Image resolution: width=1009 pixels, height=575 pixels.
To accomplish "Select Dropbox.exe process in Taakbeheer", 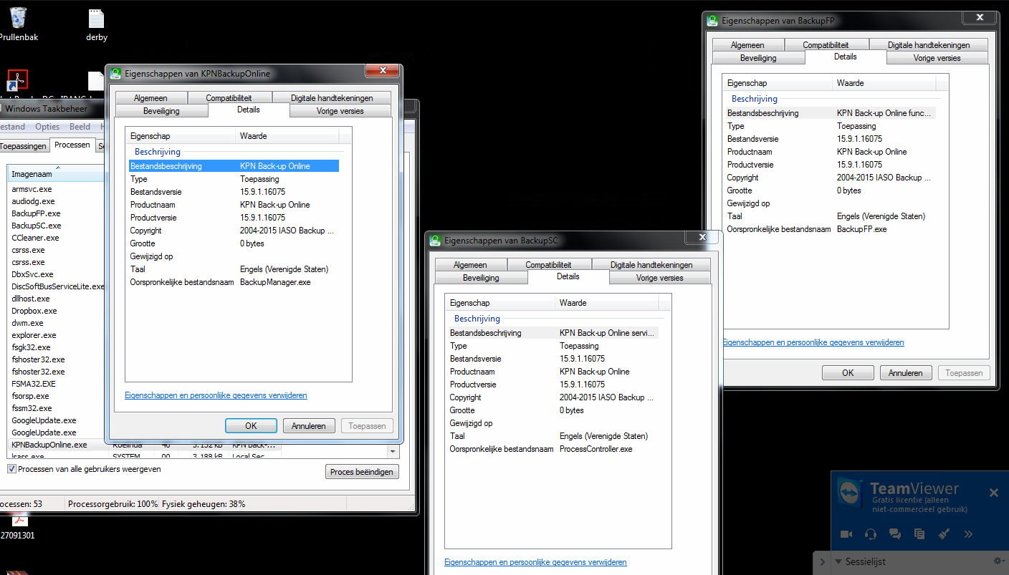I will 34,311.
